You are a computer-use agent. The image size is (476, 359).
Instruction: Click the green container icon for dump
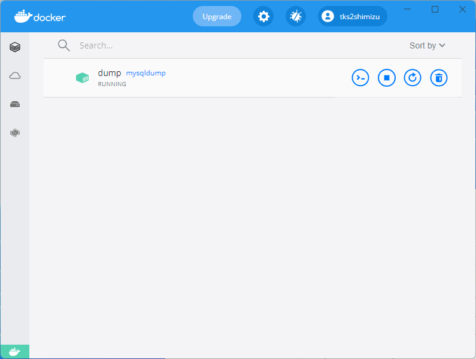click(82, 78)
